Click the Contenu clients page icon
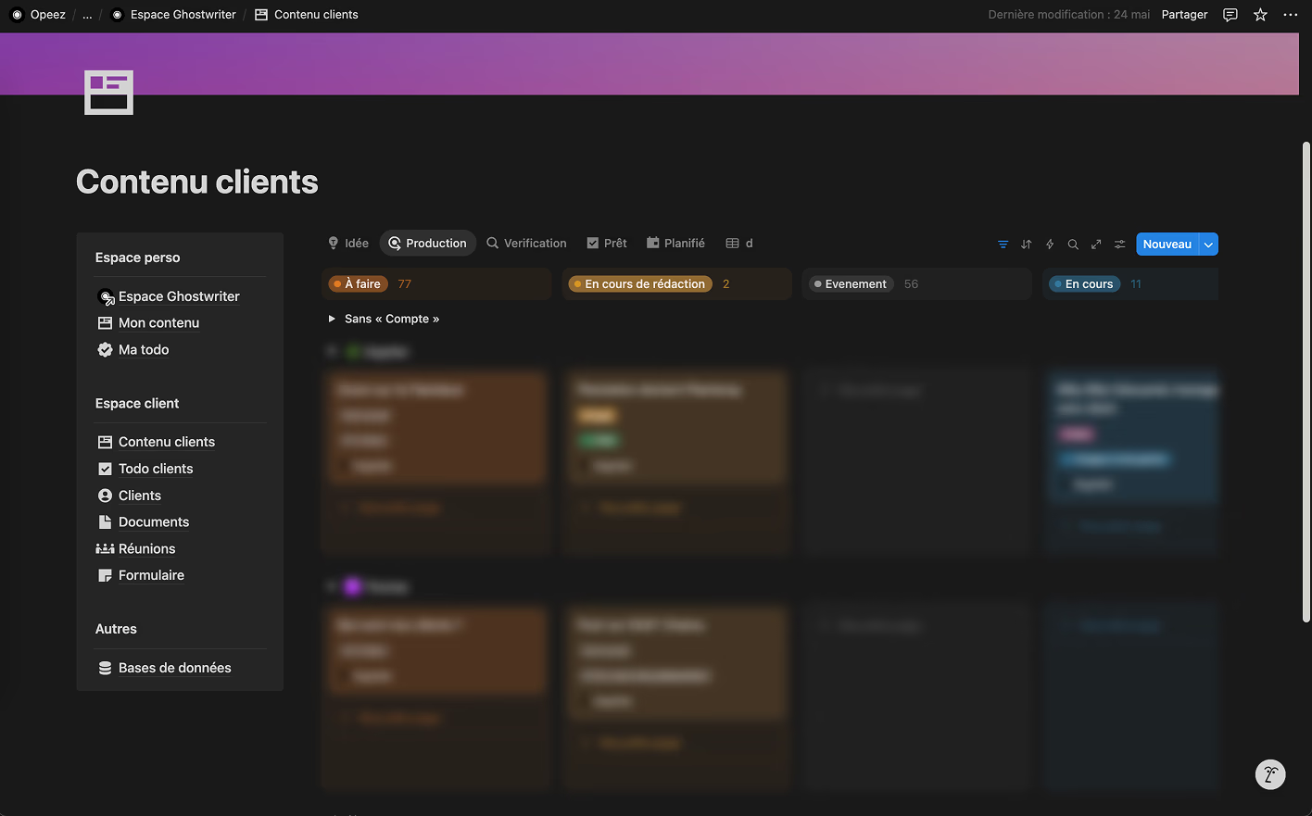 coord(108,93)
